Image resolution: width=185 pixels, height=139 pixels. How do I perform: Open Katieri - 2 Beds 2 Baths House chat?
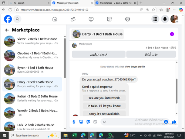tap(32, 99)
